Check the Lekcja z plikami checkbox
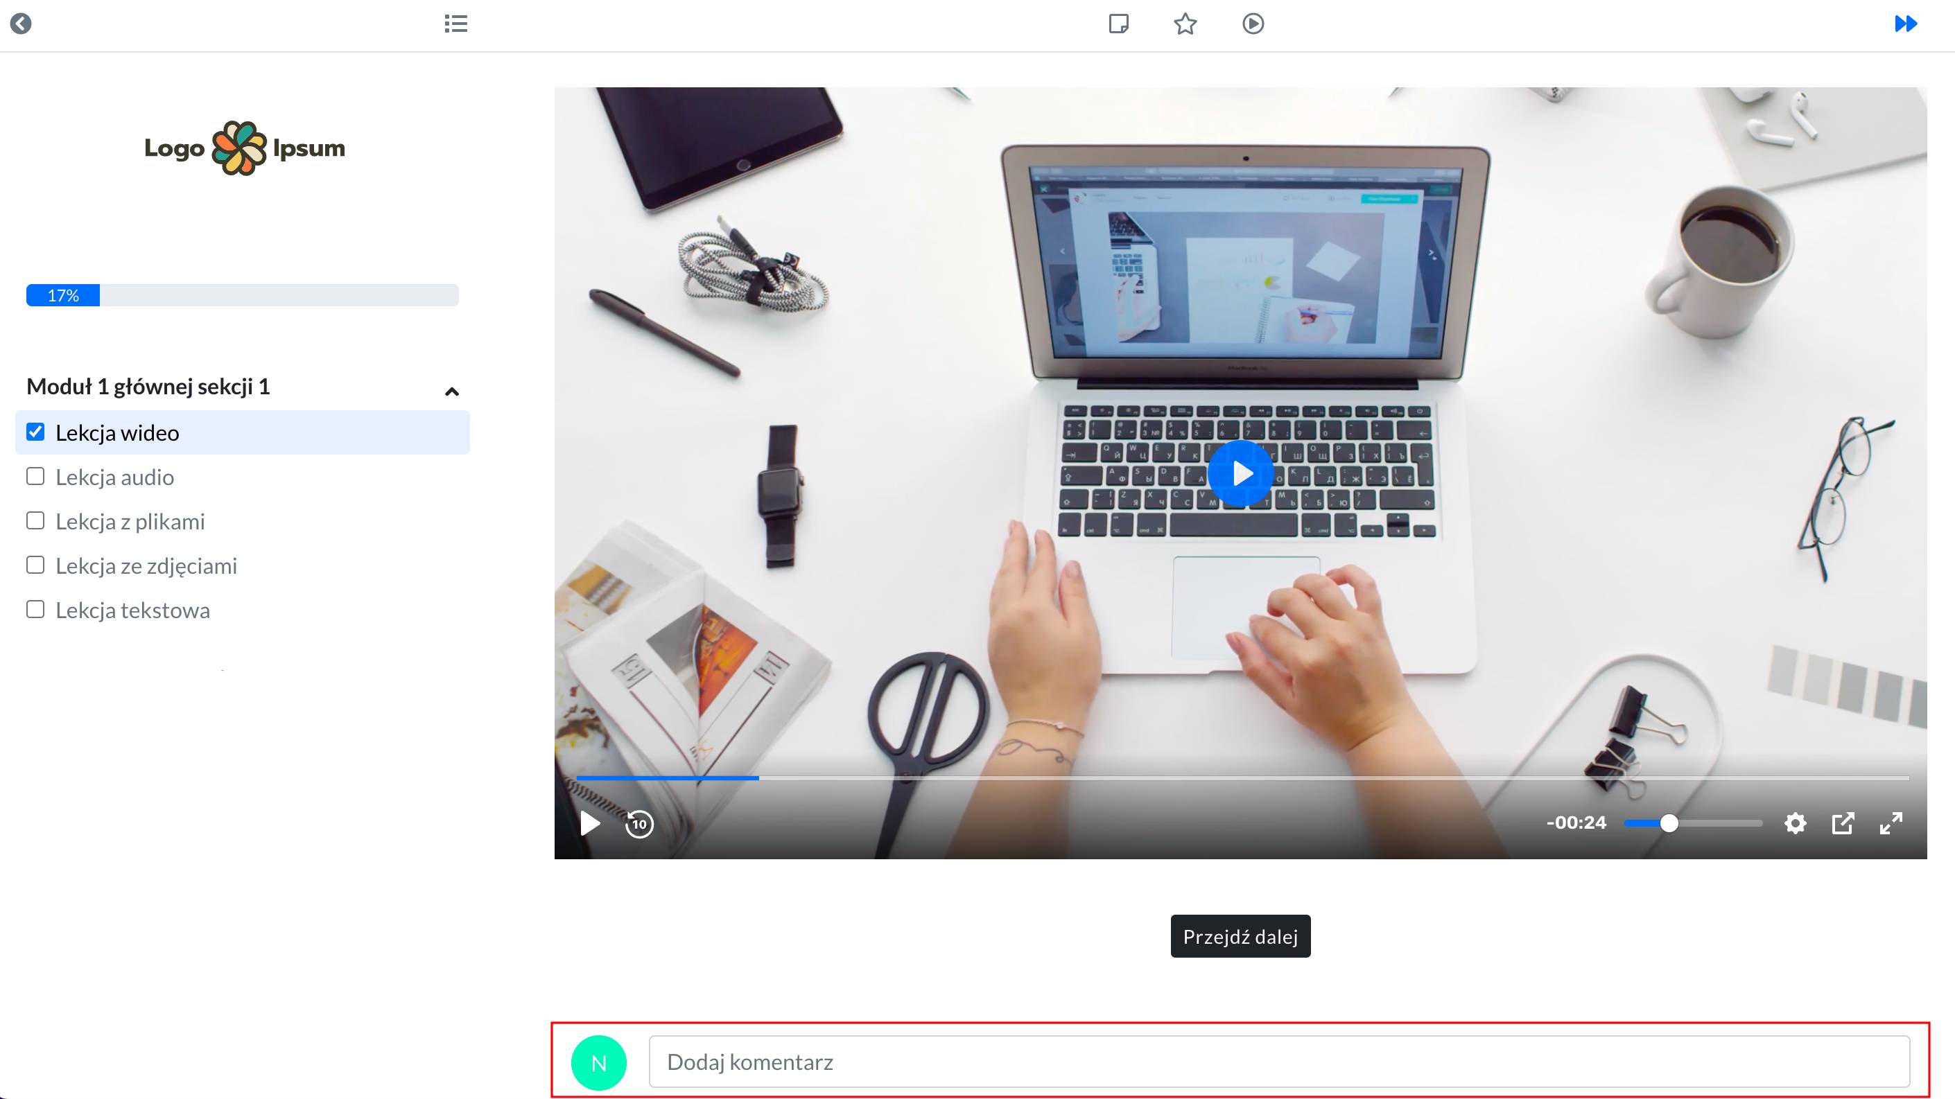The width and height of the screenshot is (1955, 1099). 35,520
